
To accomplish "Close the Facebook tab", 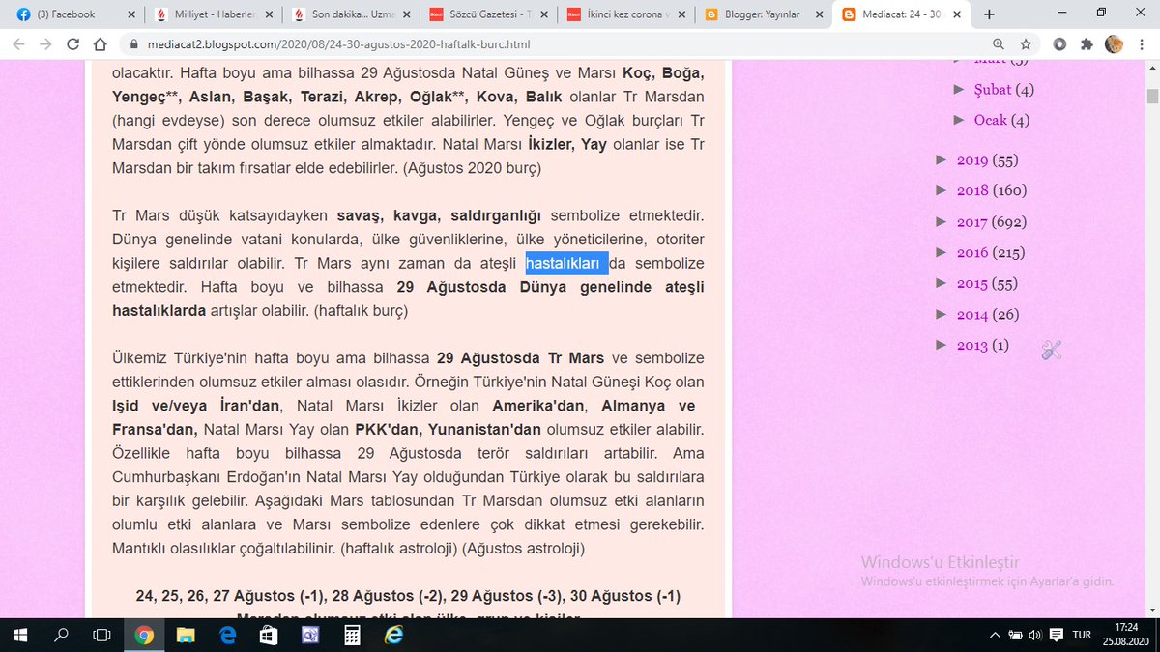I will click(x=130, y=14).
